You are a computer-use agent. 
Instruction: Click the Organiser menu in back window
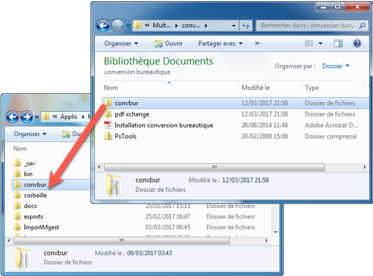point(31,134)
